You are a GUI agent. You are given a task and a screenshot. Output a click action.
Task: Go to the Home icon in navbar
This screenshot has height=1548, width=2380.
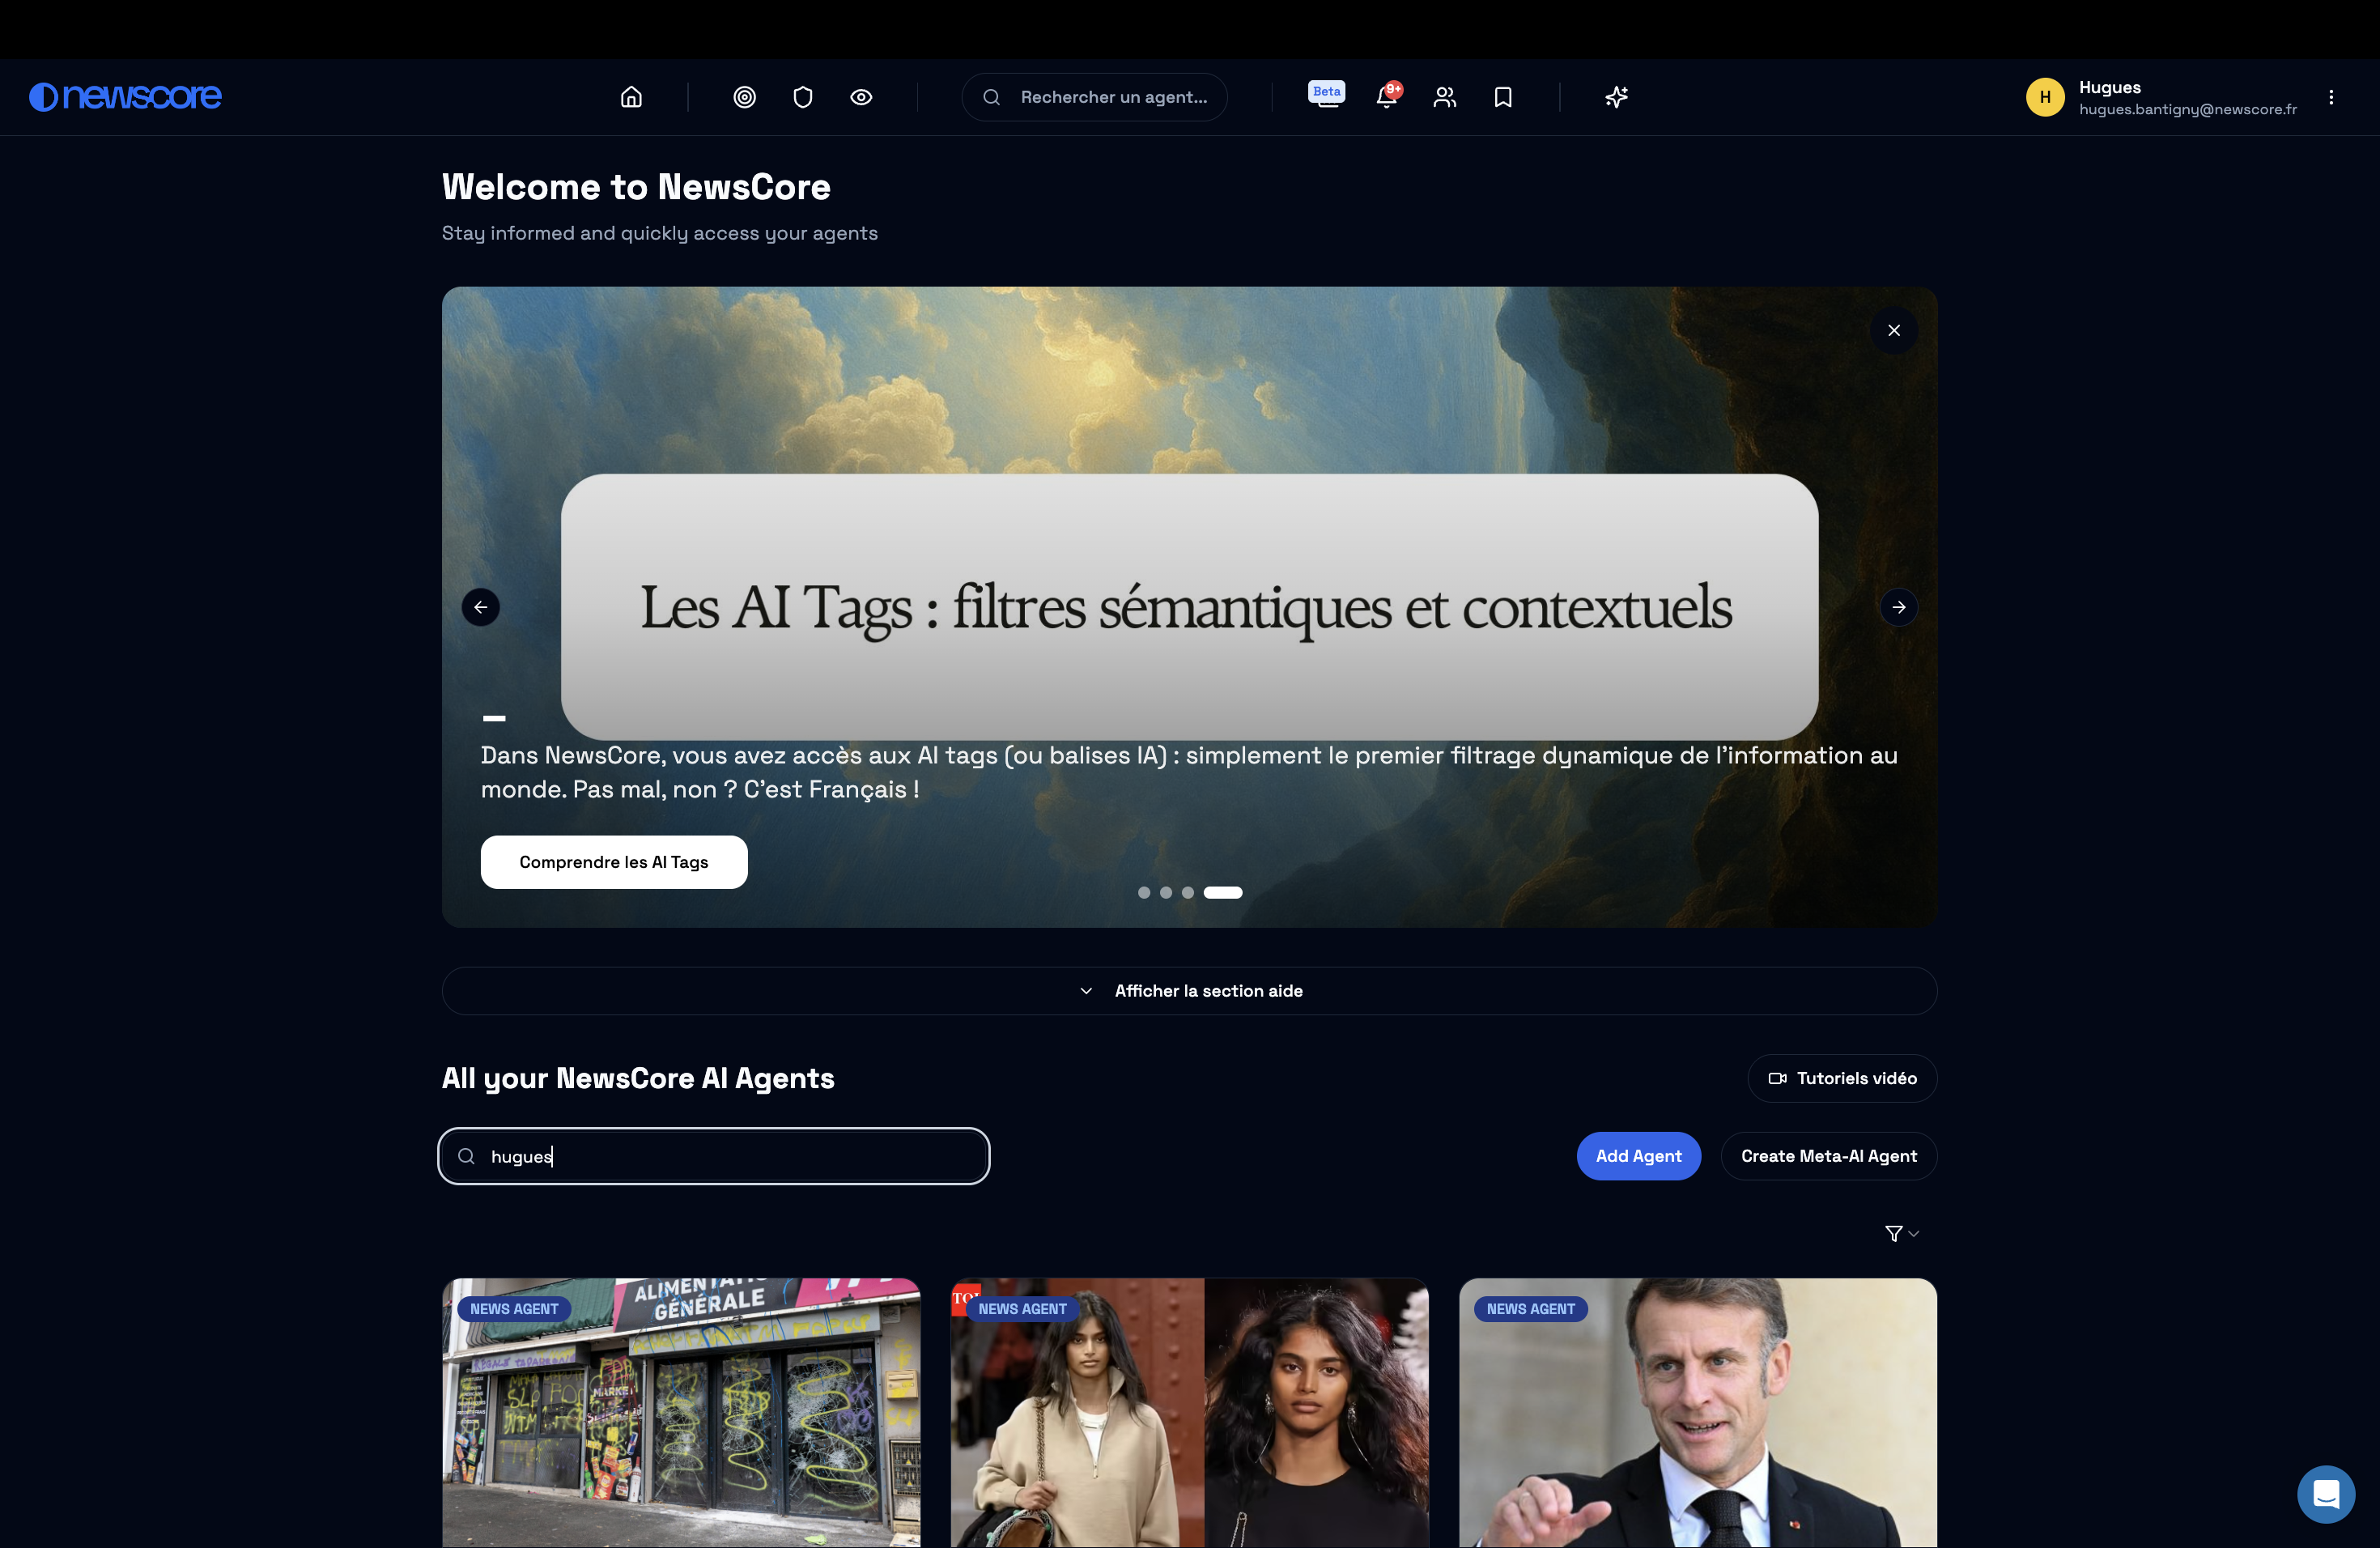click(631, 97)
